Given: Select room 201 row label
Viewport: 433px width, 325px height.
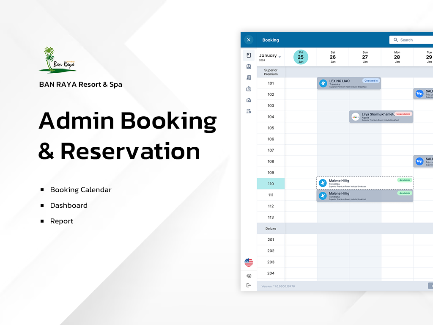Looking at the screenshot, I should click(271, 240).
